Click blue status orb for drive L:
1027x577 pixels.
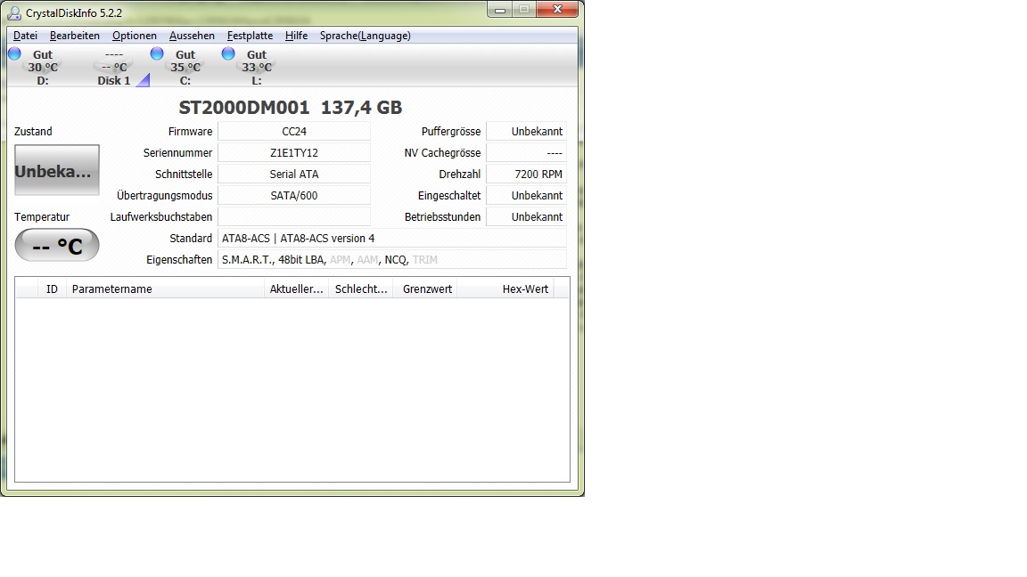pos(228,53)
